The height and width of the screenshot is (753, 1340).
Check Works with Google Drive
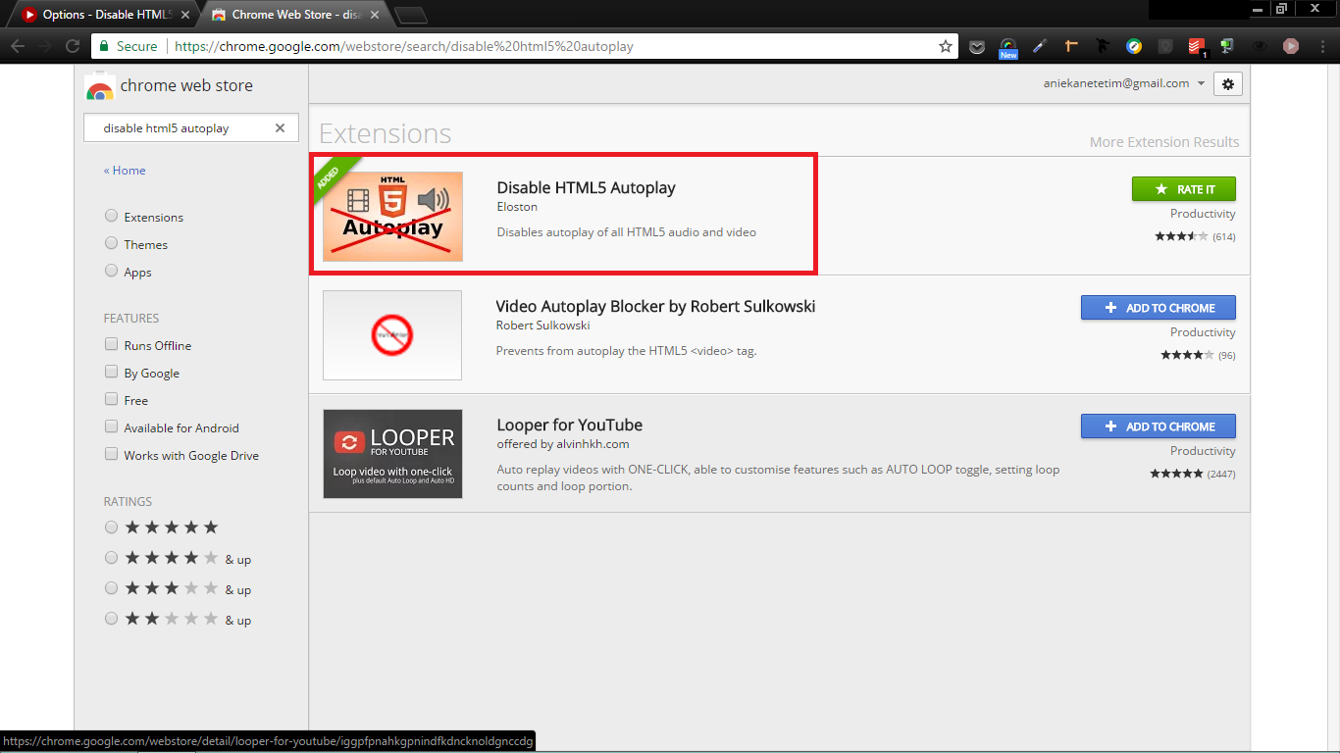click(111, 454)
